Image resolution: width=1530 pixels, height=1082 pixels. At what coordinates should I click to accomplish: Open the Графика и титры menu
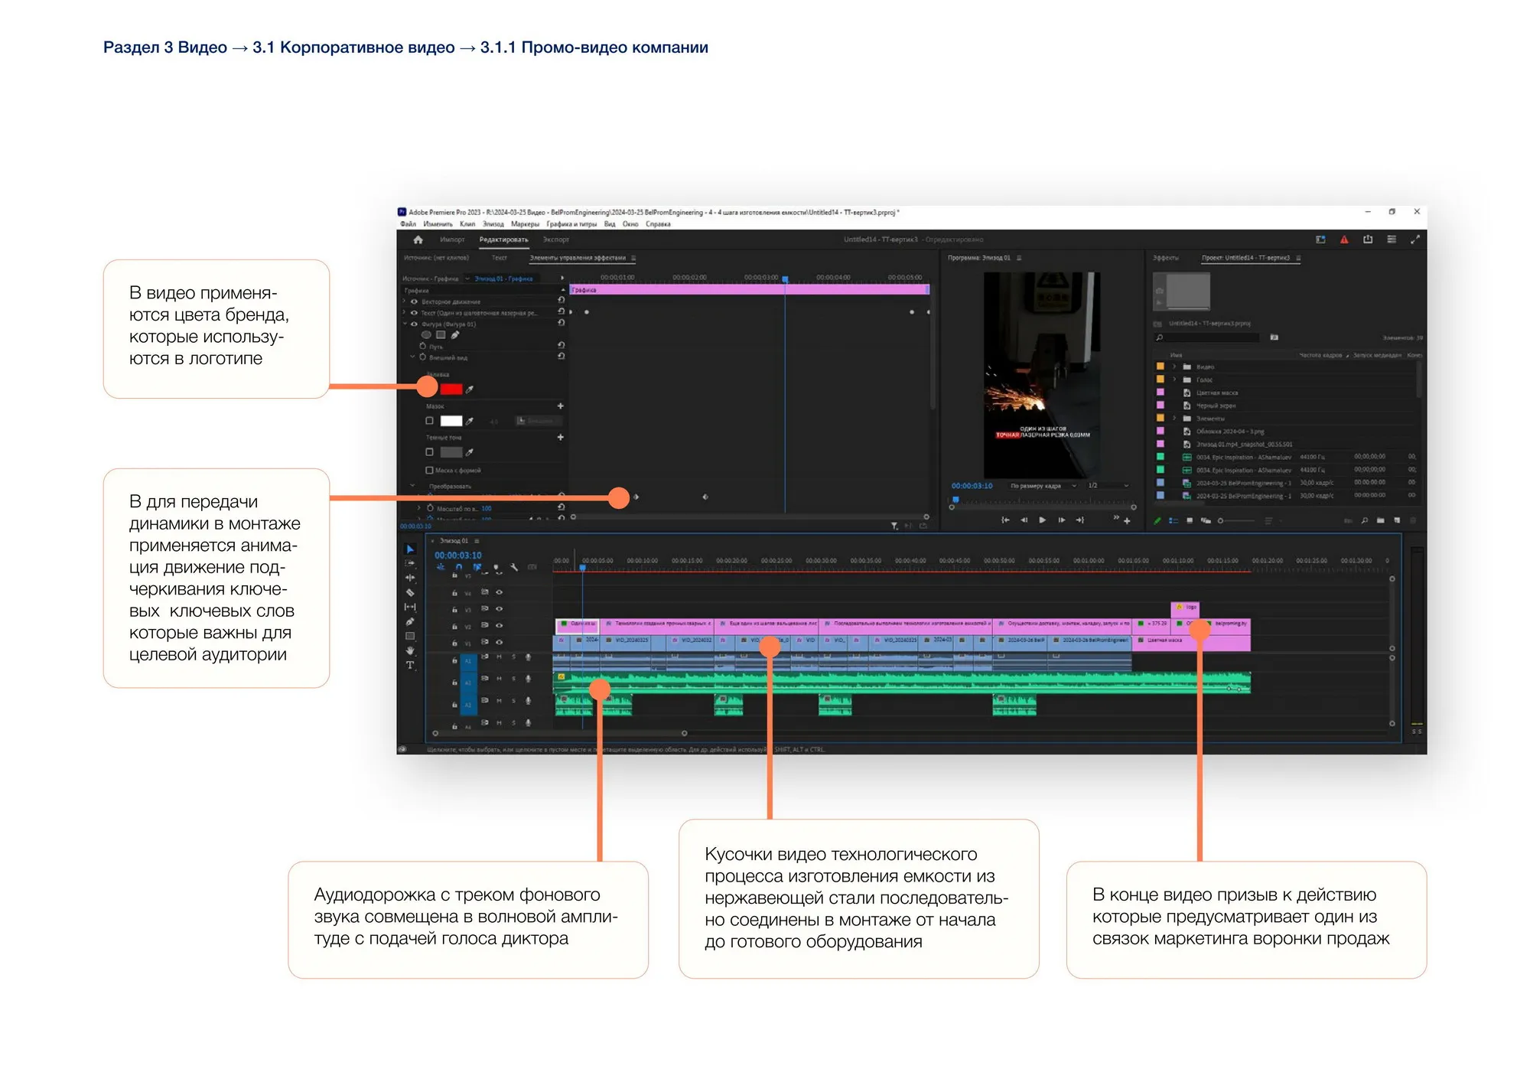tap(571, 224)
